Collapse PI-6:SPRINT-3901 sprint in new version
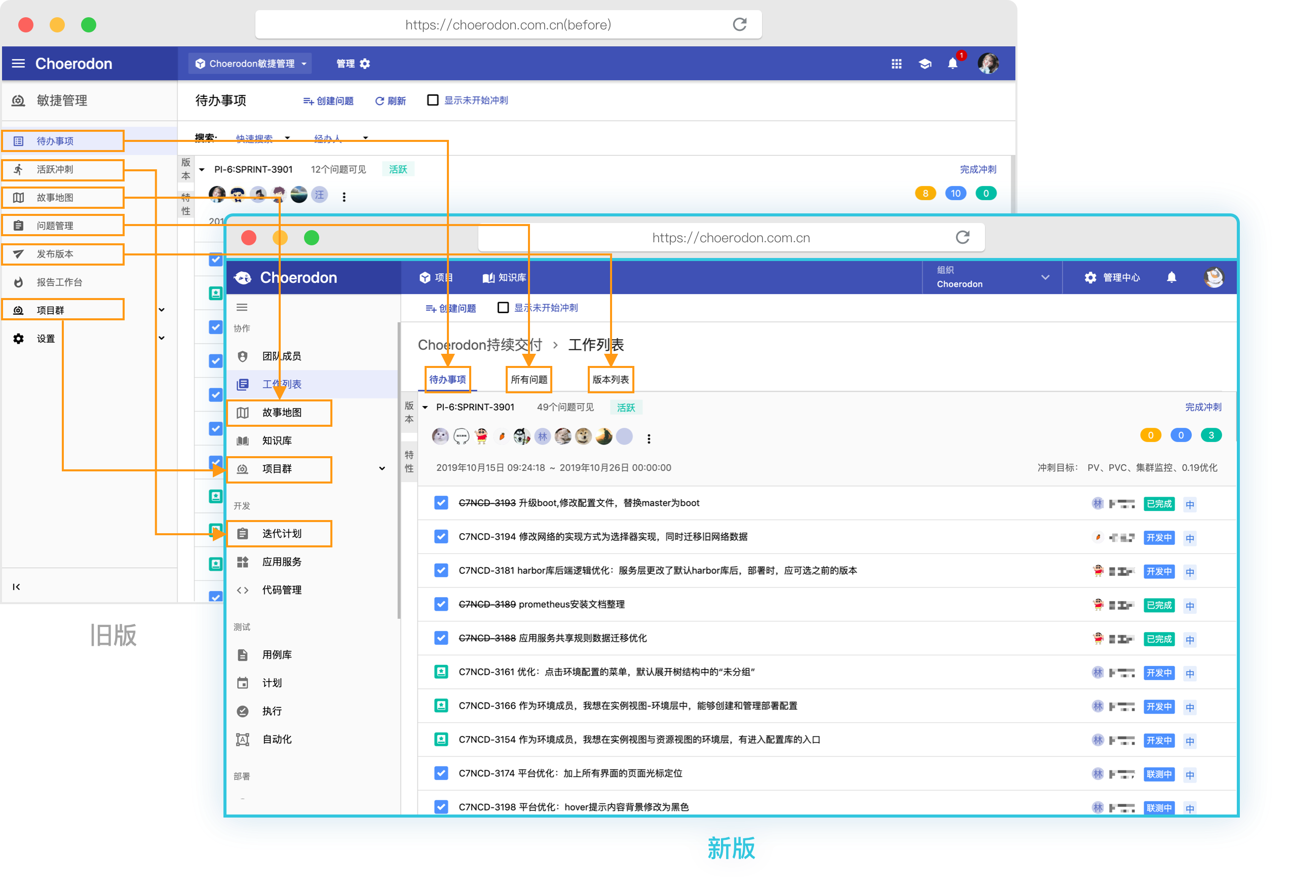 pyautogui.click(x=425, y=408)
